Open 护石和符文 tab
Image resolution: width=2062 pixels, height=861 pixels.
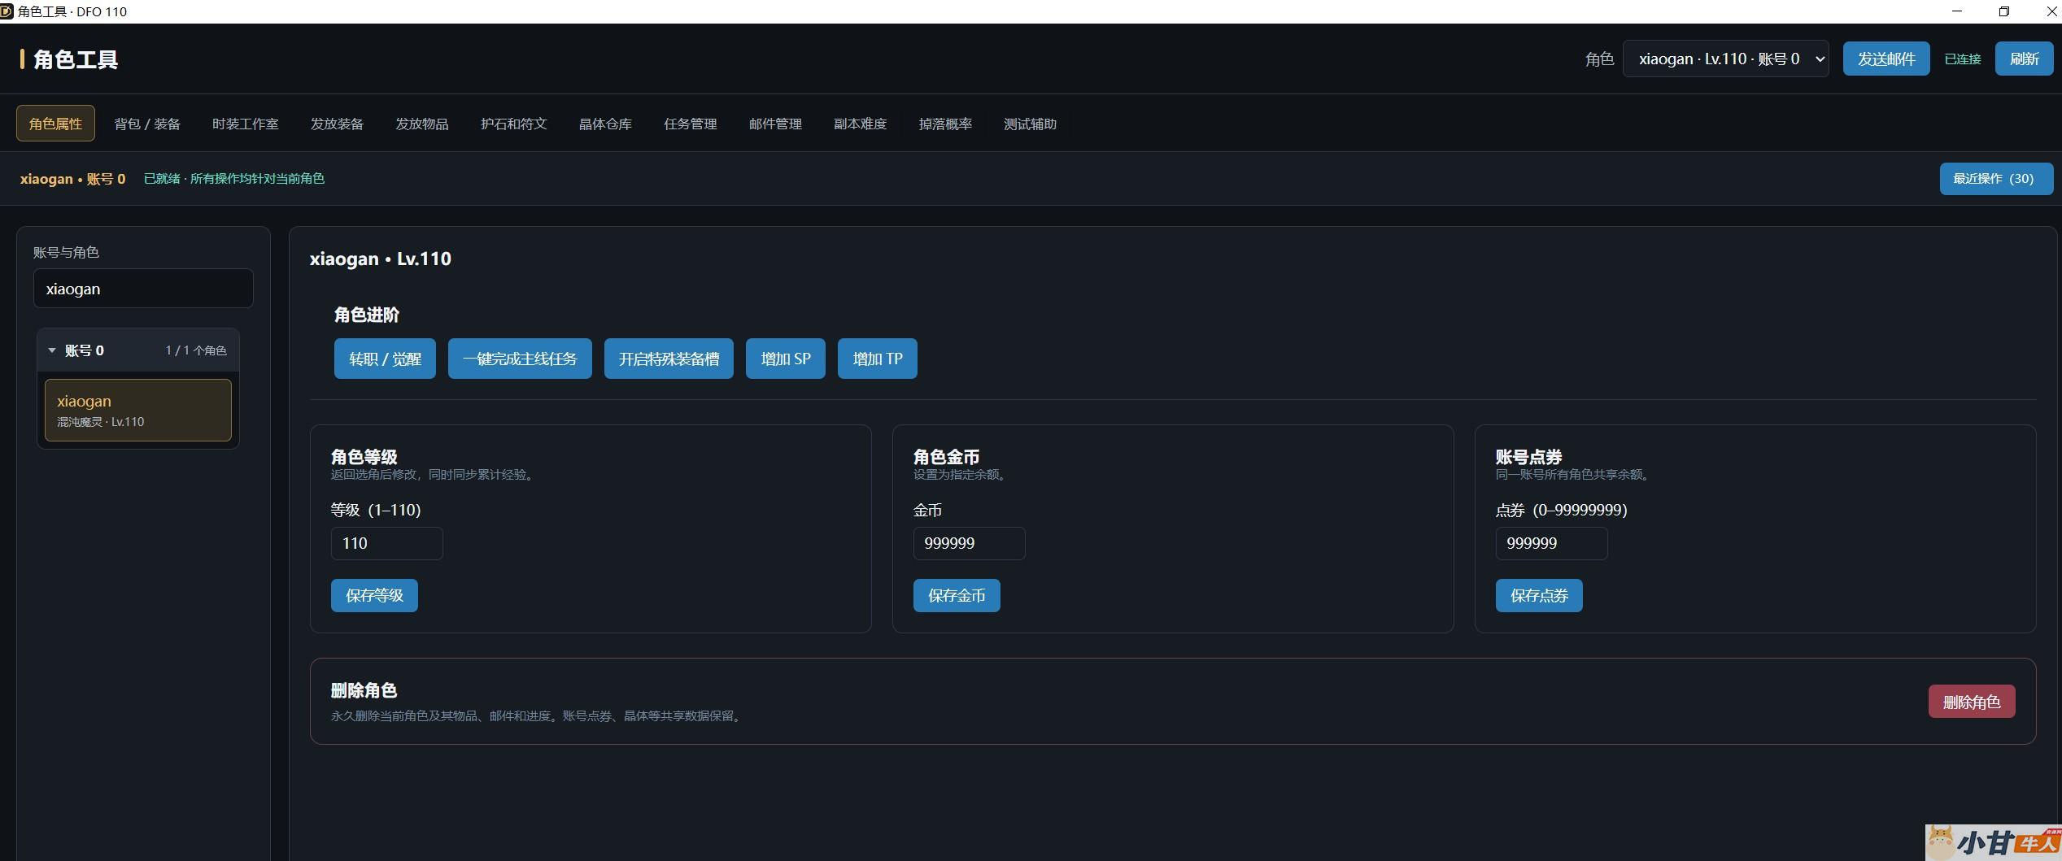tap(513, 124)
